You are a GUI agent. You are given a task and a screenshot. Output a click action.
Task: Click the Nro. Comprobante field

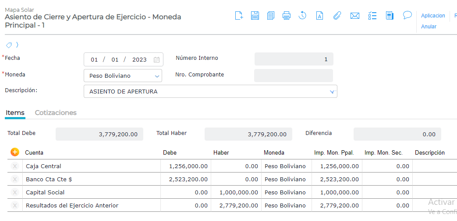[x=293, y=76]
